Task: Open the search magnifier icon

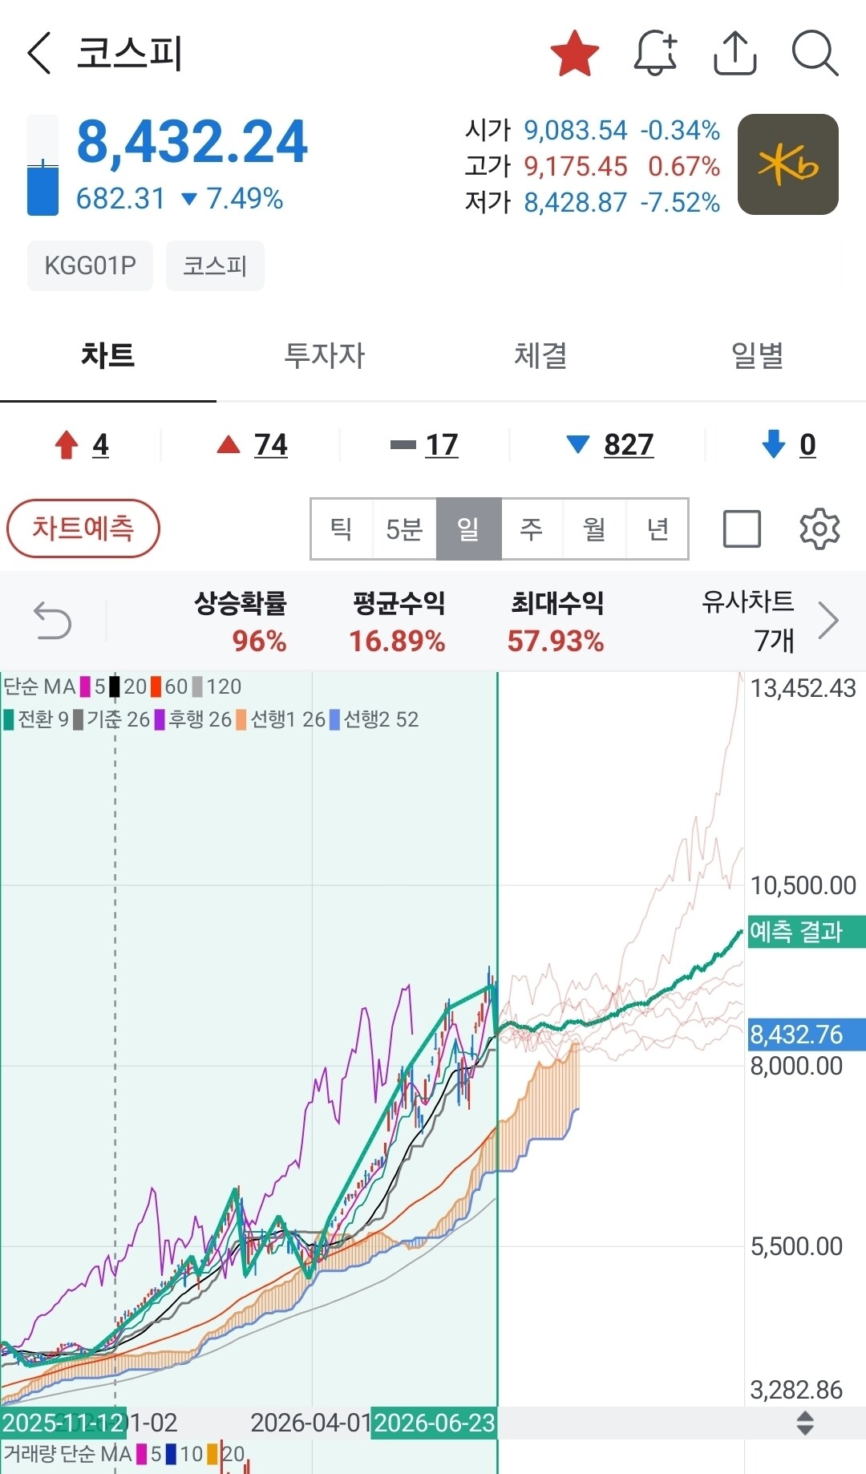Action: pos(815,53)
